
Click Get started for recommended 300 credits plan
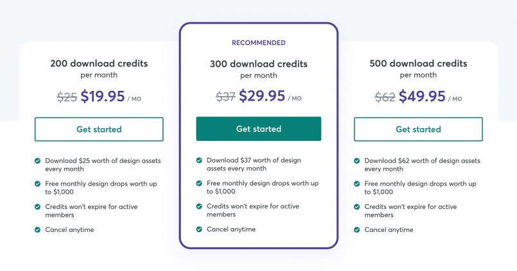click(258, 129)
